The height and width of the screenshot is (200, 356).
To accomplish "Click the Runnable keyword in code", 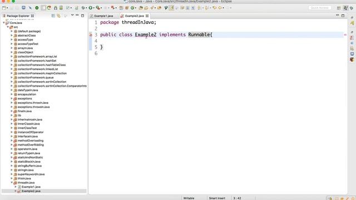I will click(x=199, y=34).
